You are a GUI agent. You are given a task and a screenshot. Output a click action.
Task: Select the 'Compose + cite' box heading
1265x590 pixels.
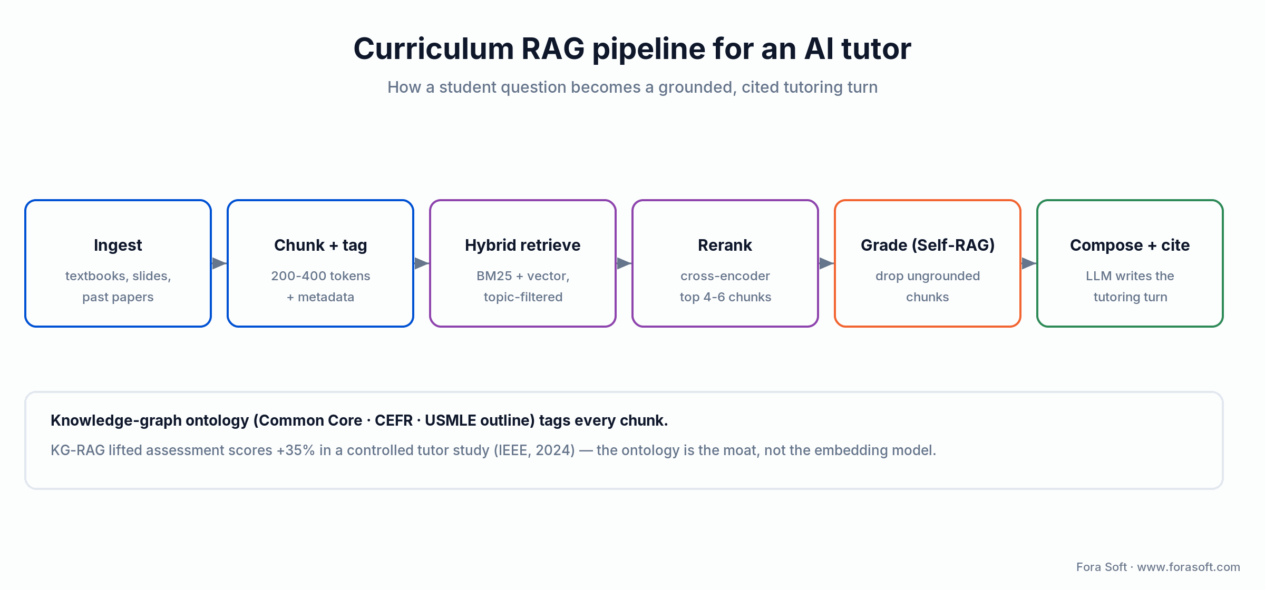tap(1130, 245)
